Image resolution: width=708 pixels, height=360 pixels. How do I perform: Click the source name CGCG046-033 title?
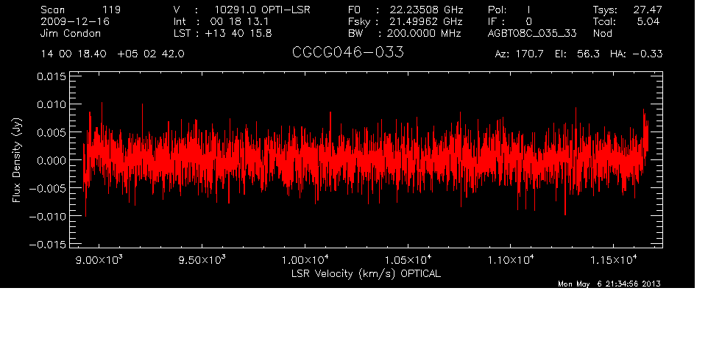tap(347, 53)
